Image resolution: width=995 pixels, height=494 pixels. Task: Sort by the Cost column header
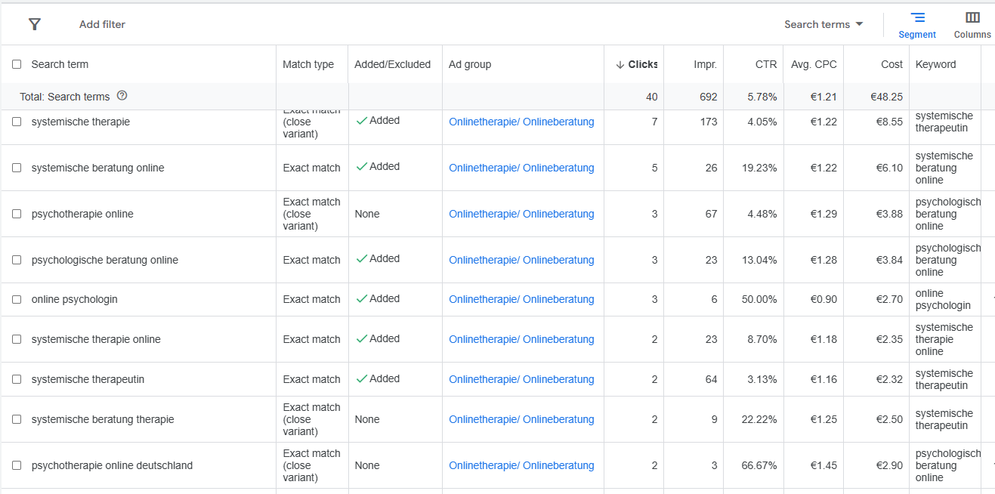(891, 64)
